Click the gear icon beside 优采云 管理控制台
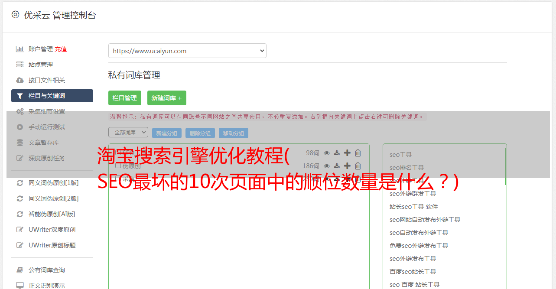The width and height of the screenshot is (556, 289). coord(16,15)
